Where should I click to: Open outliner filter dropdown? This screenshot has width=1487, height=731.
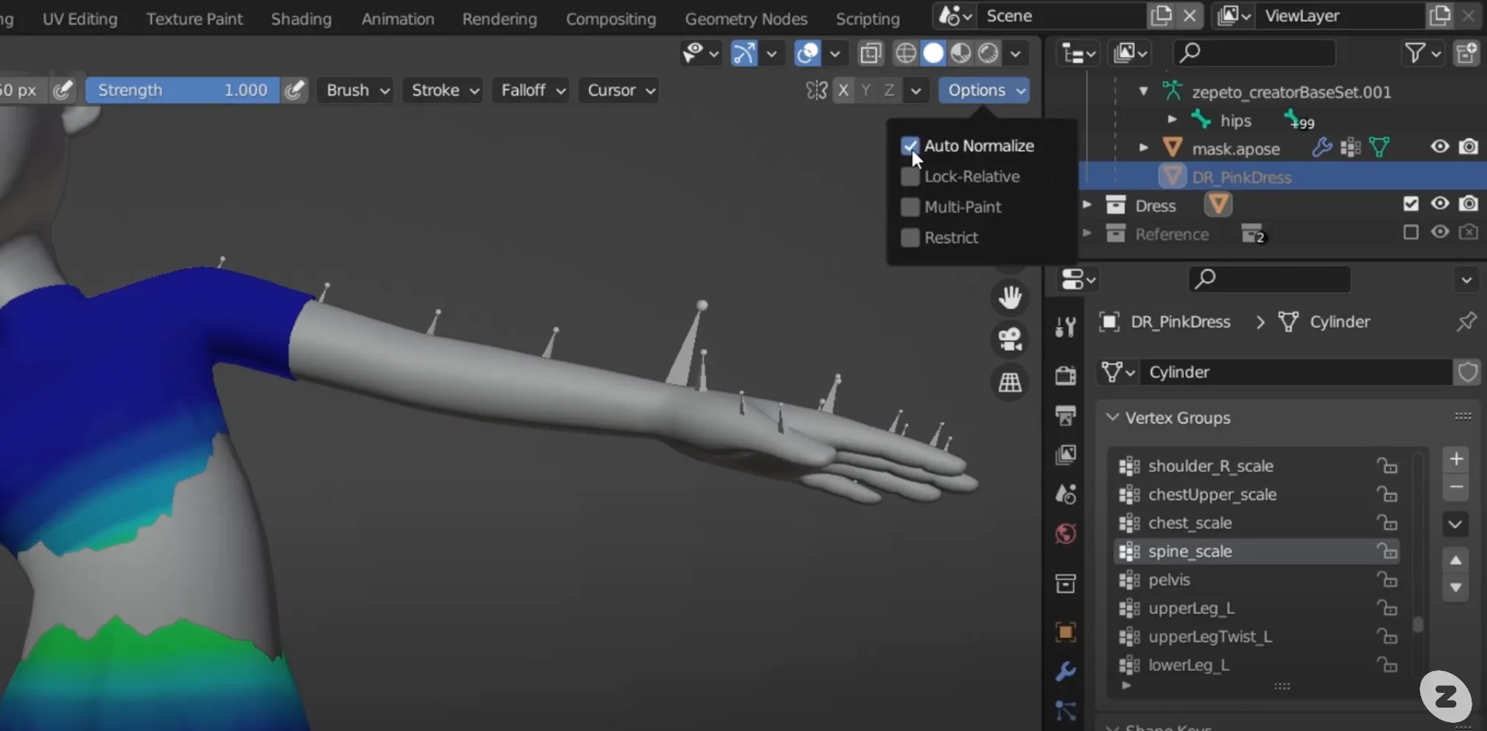[x=1423, y=53]
